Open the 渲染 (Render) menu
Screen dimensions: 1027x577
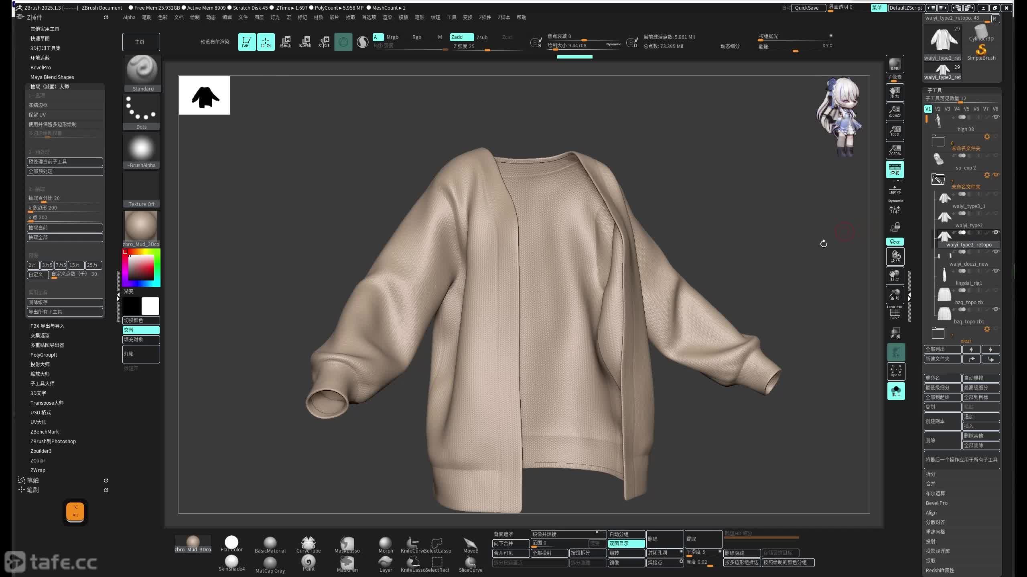[387, 17]
